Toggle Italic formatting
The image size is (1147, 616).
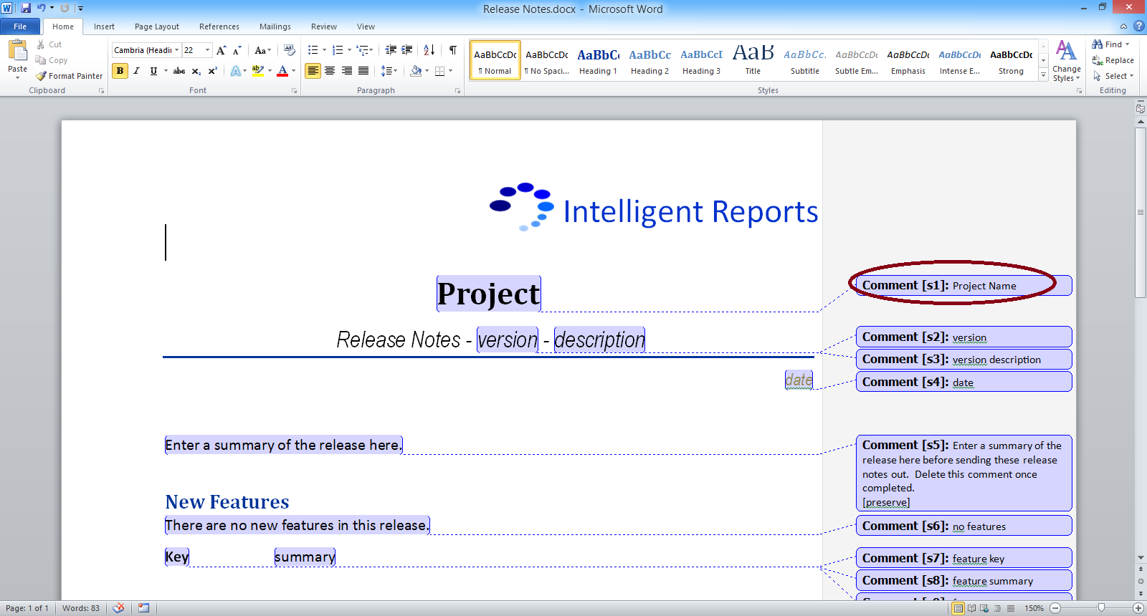click(136, 71)
